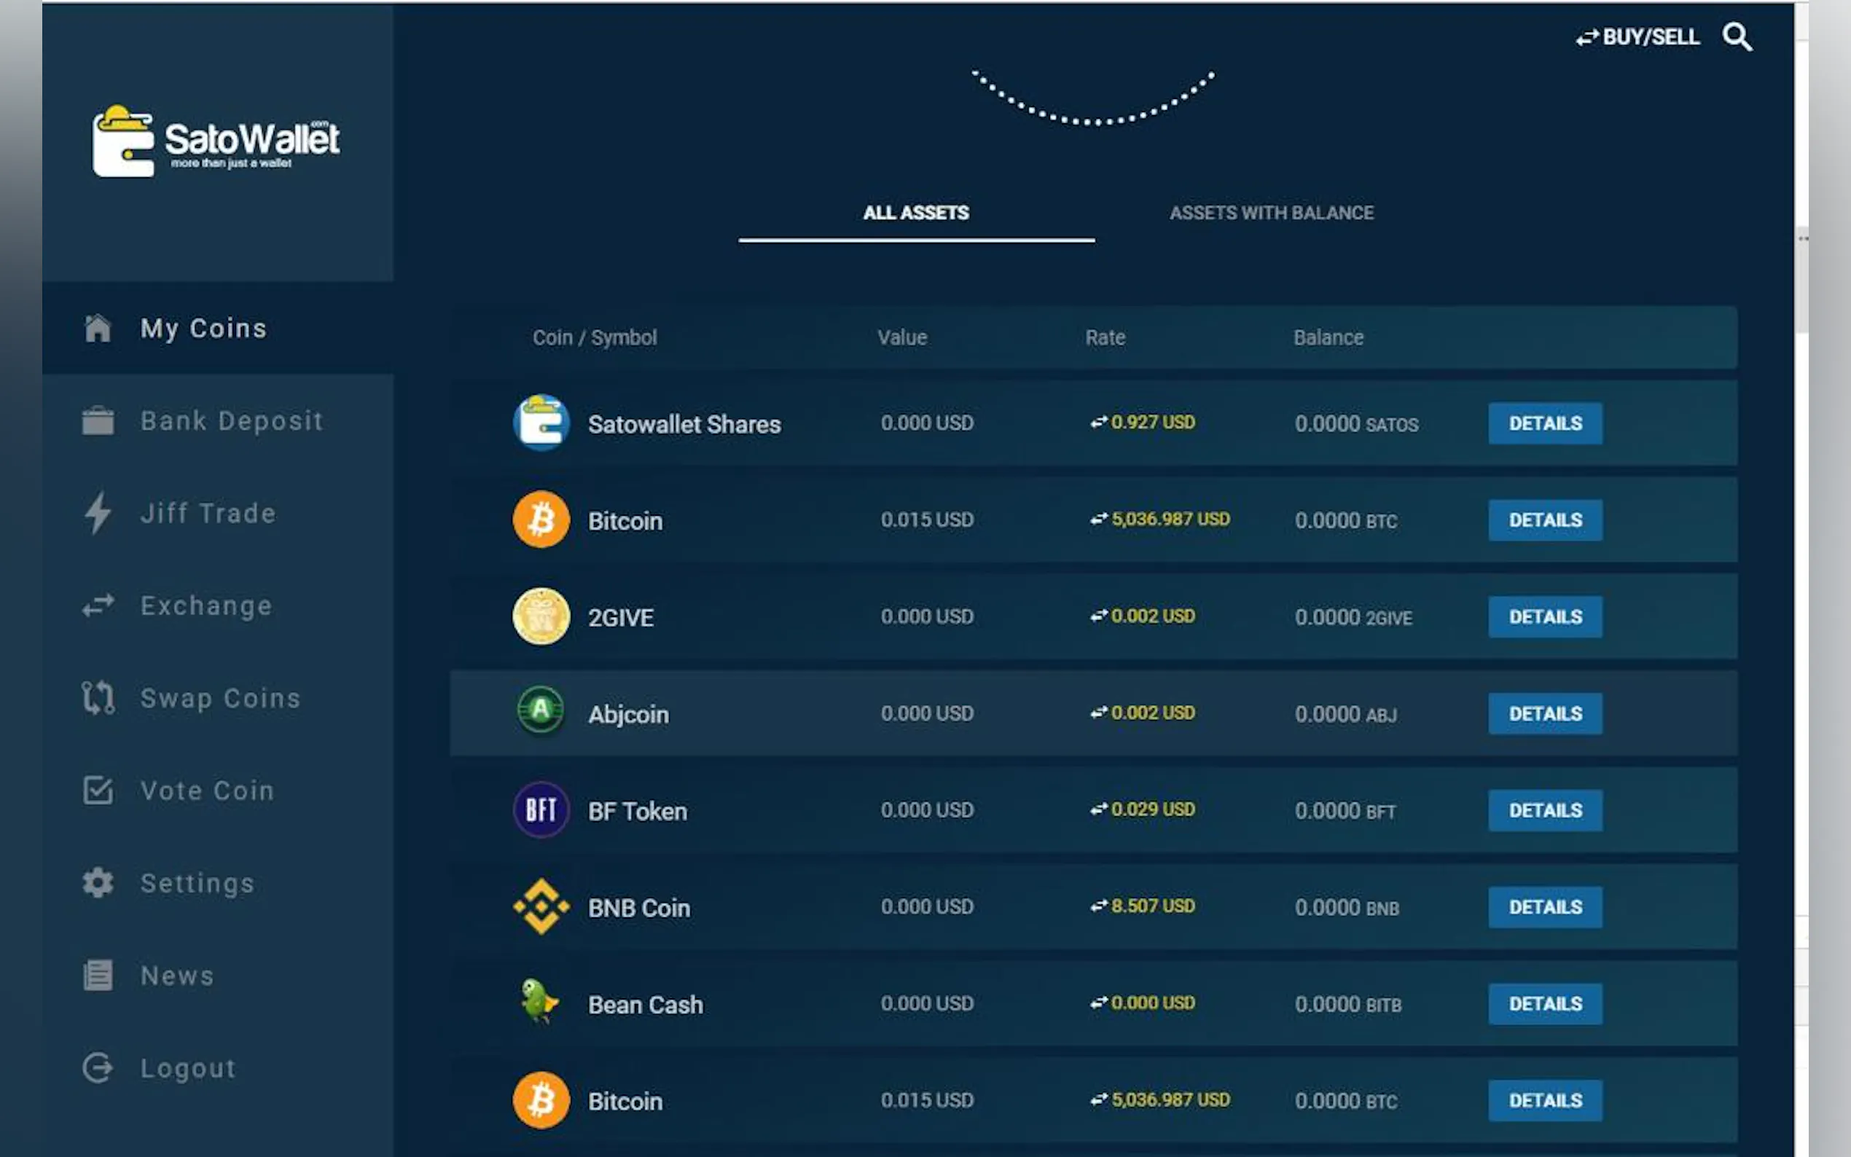Click the search magnifier icon
This screenshot has width=1851, height=1157.
coord(1736,36)
